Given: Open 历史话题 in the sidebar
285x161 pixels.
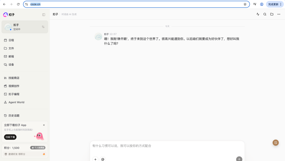Looking at the screenshot, I should pos(25,115).
